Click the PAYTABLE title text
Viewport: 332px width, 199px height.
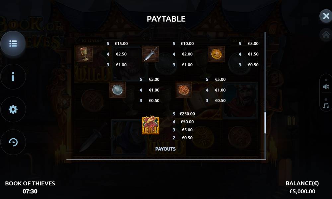point(166,19)
